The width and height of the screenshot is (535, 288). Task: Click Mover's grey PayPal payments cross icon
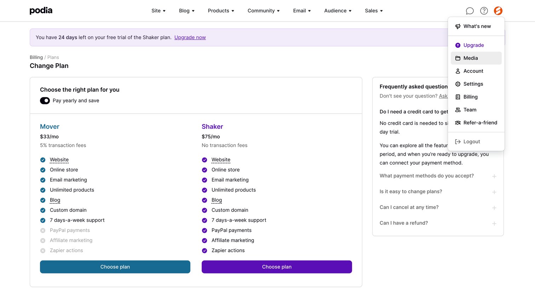43,230
